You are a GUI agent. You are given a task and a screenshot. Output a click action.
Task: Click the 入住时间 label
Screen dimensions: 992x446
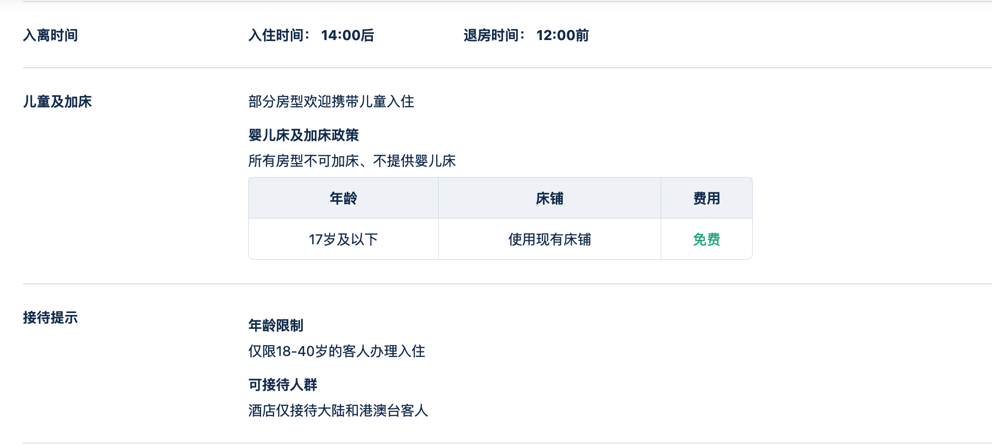[x=279, y=36]
